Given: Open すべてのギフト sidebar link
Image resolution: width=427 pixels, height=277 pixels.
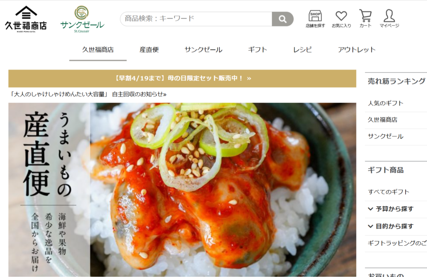Looking at the screenshot, I should [x=388, y=192].
